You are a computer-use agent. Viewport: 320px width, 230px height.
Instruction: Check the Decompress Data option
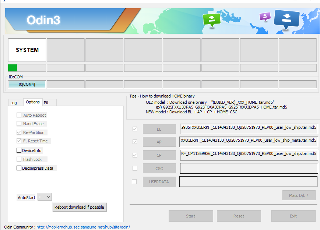(x=19, y=168)
